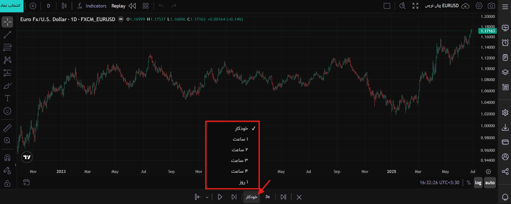
Task: Choose ۴ ساعت from interval menu
Action: click(233, 171)
